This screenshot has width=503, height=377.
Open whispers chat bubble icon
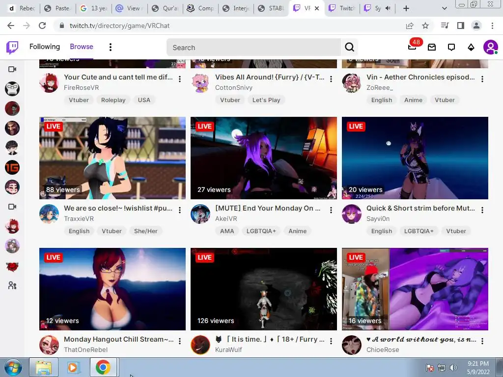pyautogui.click(x=451, y=48)
